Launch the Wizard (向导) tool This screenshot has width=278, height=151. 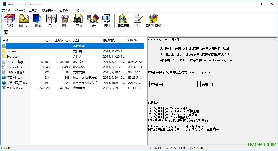93,21
